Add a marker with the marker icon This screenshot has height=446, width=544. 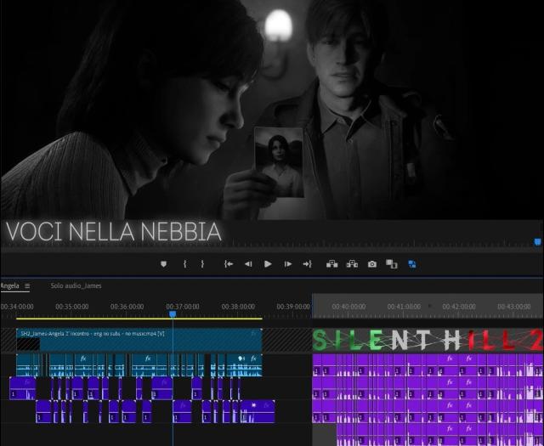[163, 264]
